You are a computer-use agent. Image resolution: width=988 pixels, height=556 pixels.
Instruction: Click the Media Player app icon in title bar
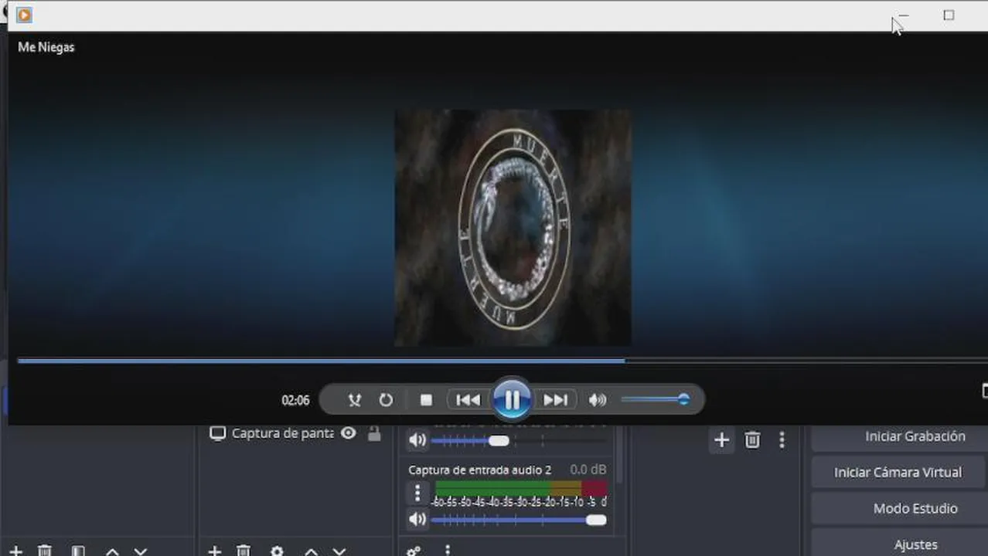(24, 15)
